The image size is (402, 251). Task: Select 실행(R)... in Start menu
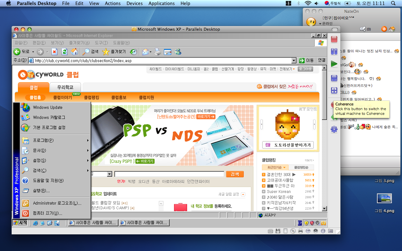(55, 190)
